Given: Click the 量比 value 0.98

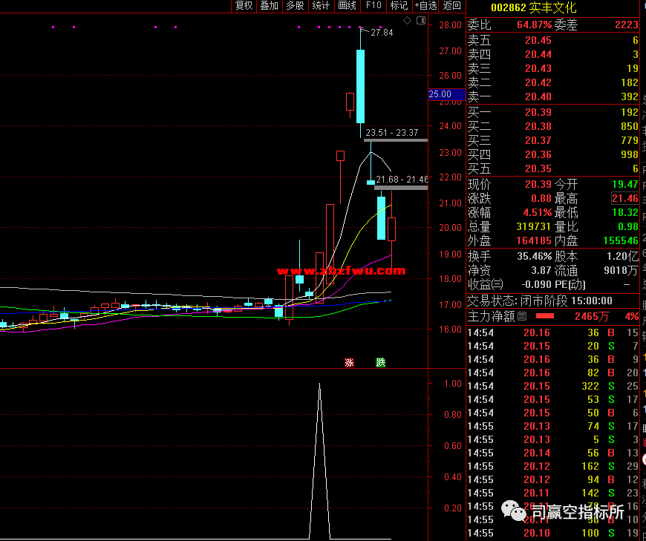Looking at the screenshot, I should pyautogui.click(x=628, y=227).
